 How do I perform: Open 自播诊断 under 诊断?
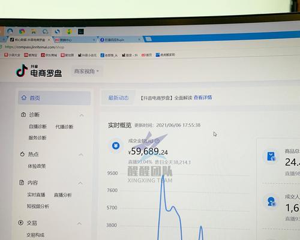click(38, 127)
